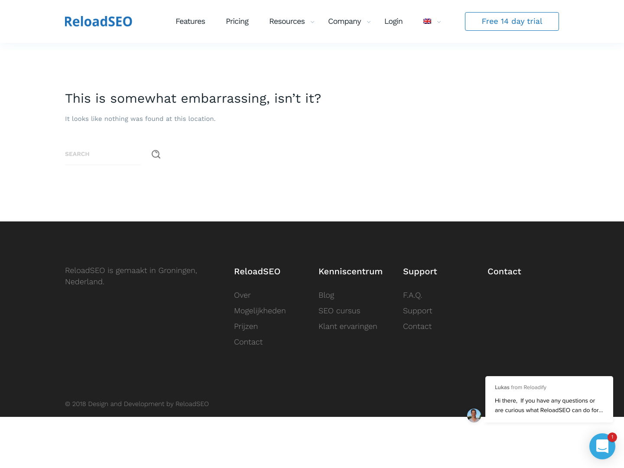Screen dimensions: 624x468
Task: Open the Prijzen footer link
Action: coord(246,326)
